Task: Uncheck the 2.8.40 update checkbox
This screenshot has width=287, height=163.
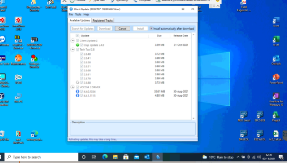Action: tap(82, 54)
